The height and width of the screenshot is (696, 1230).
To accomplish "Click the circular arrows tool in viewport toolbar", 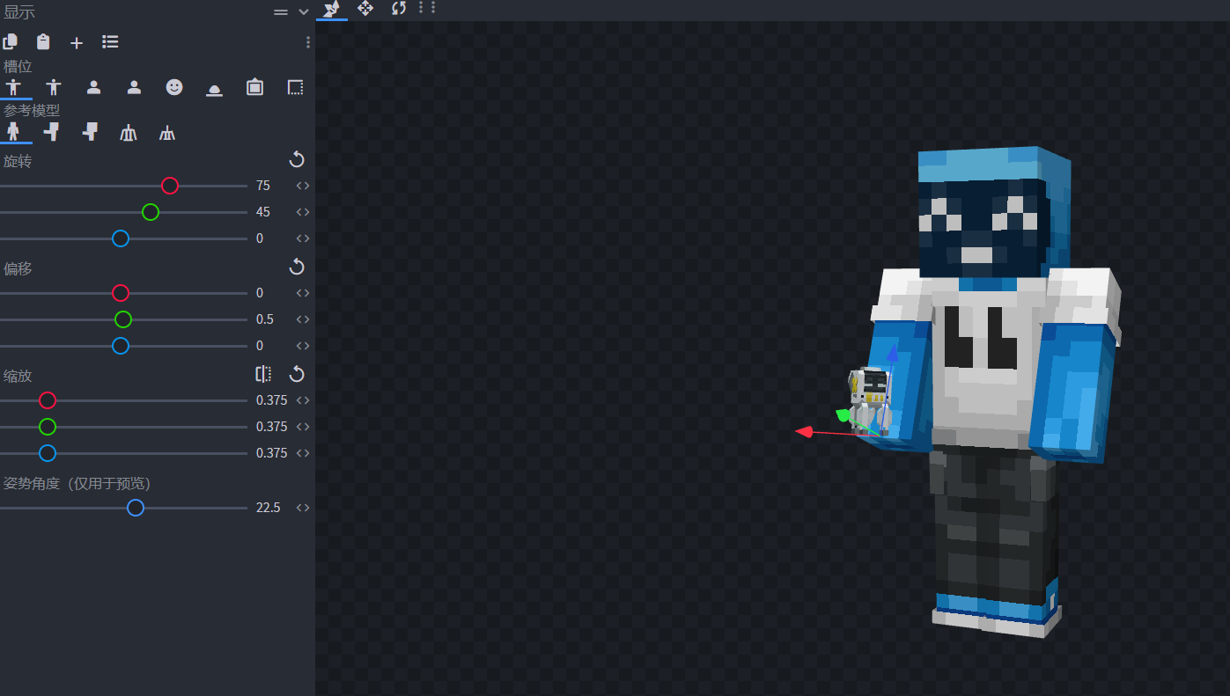I will pos(399,8).
